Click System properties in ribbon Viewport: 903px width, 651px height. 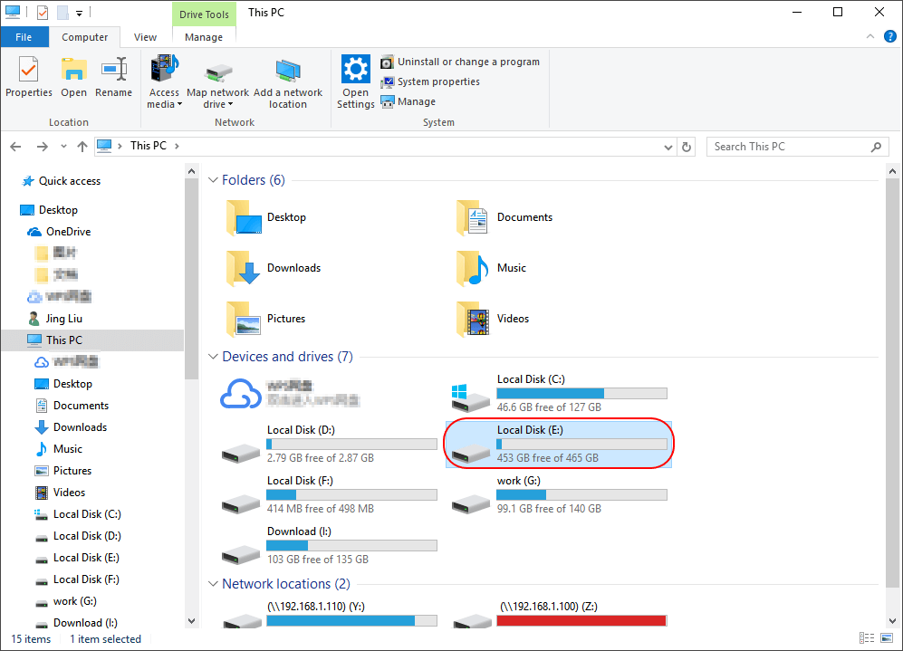pos(437,81)
